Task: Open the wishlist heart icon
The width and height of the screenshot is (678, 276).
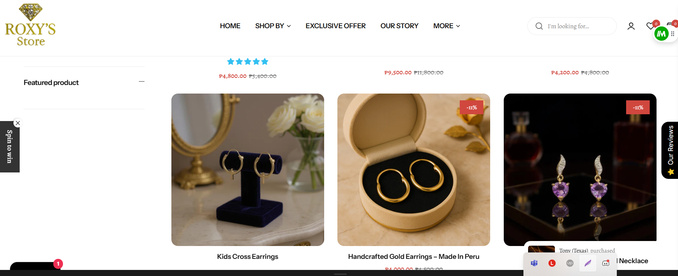Action: click(650, 26)
